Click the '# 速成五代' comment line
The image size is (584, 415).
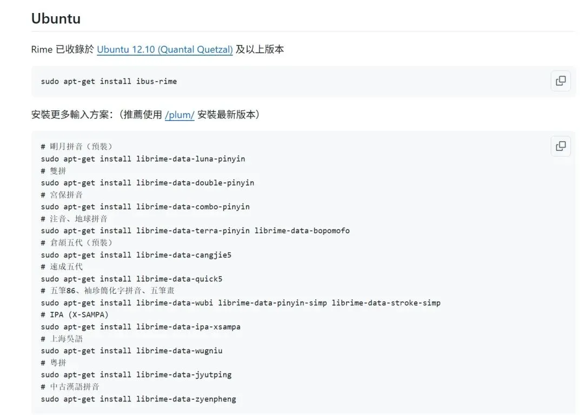tap(62, 267)
